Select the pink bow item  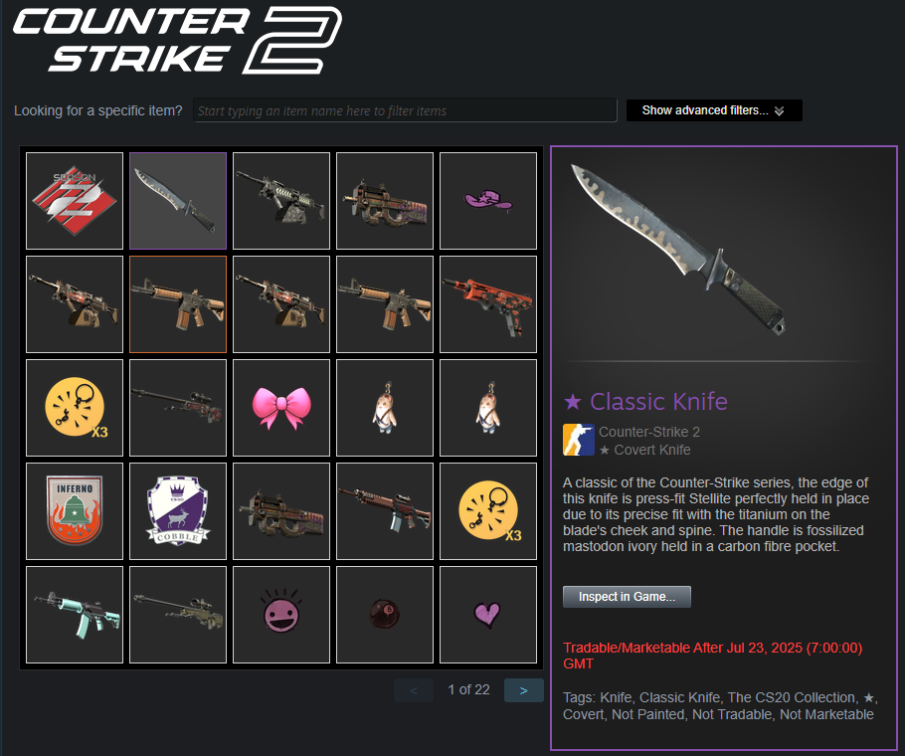(x=281, y=408)
